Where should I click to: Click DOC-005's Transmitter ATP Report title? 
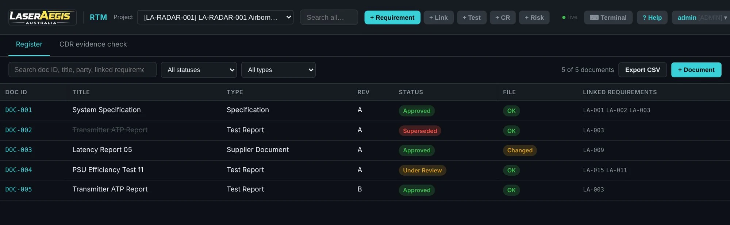[x=110, y=189]
